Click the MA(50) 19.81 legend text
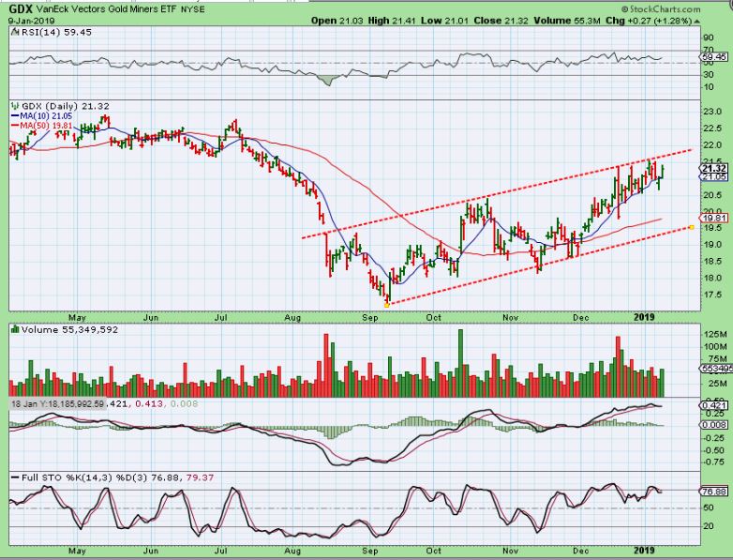This screenshot has height=560, width=733. [46, 126]
